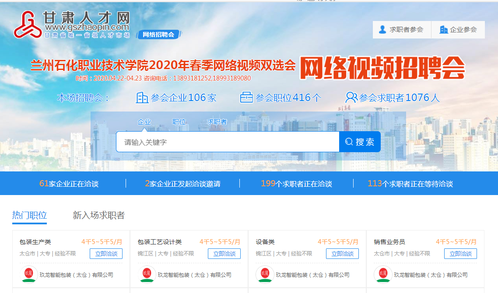Image resolution: width=498 pixels, height=293 pixels.
Task: Click the www.gszhaopin.com site address
Action: [x=87, y=27]
